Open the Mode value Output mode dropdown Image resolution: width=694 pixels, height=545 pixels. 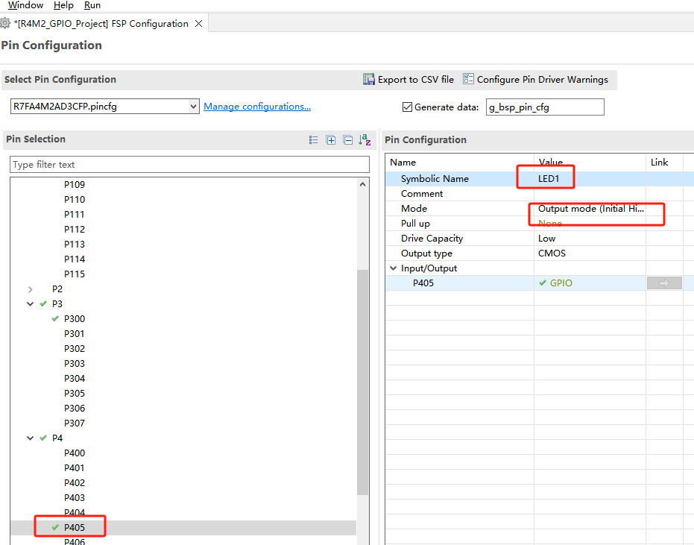(590, 209)
